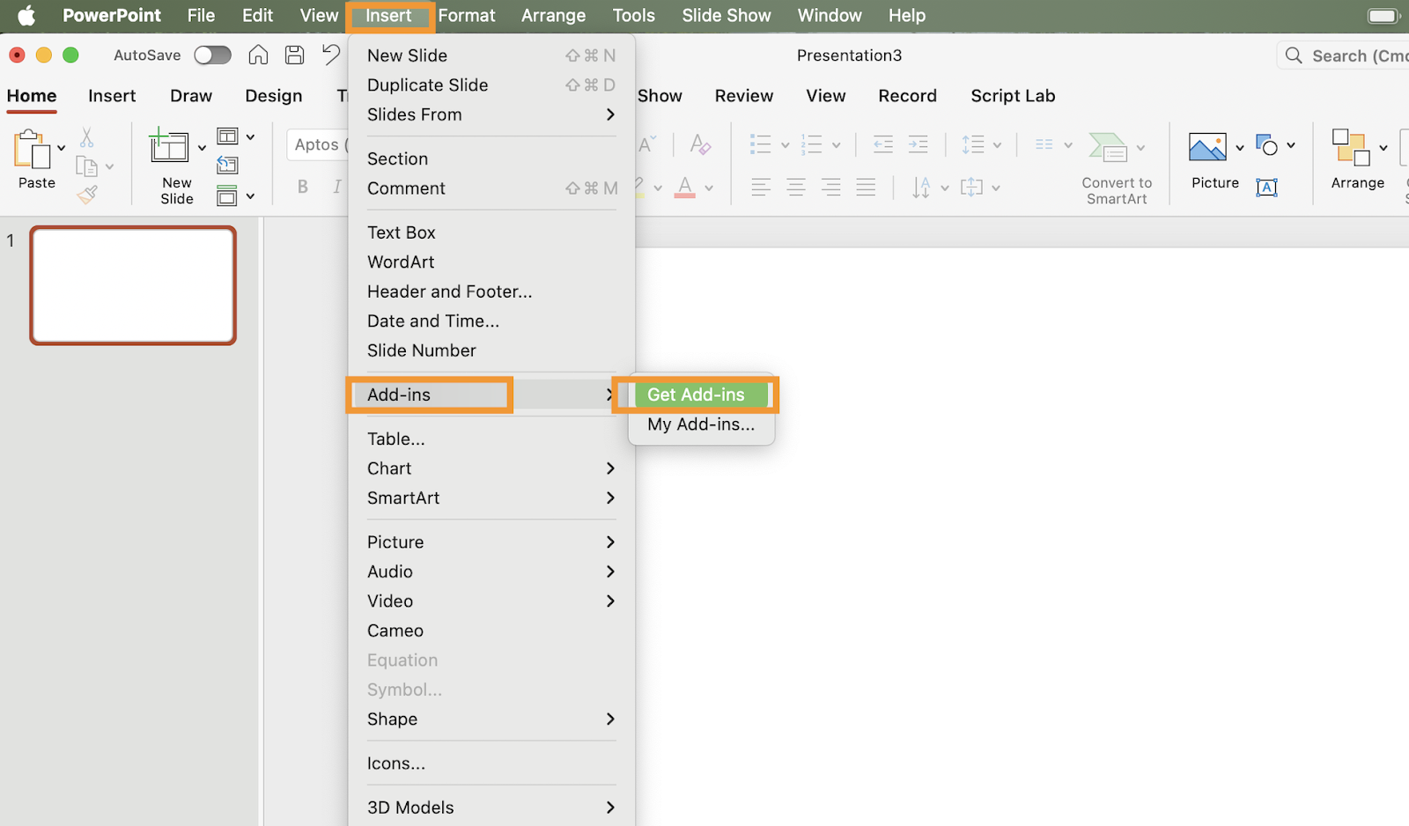1409x826 pixels.
Task: Click the increase indent icon
Action: pos(918,144)
